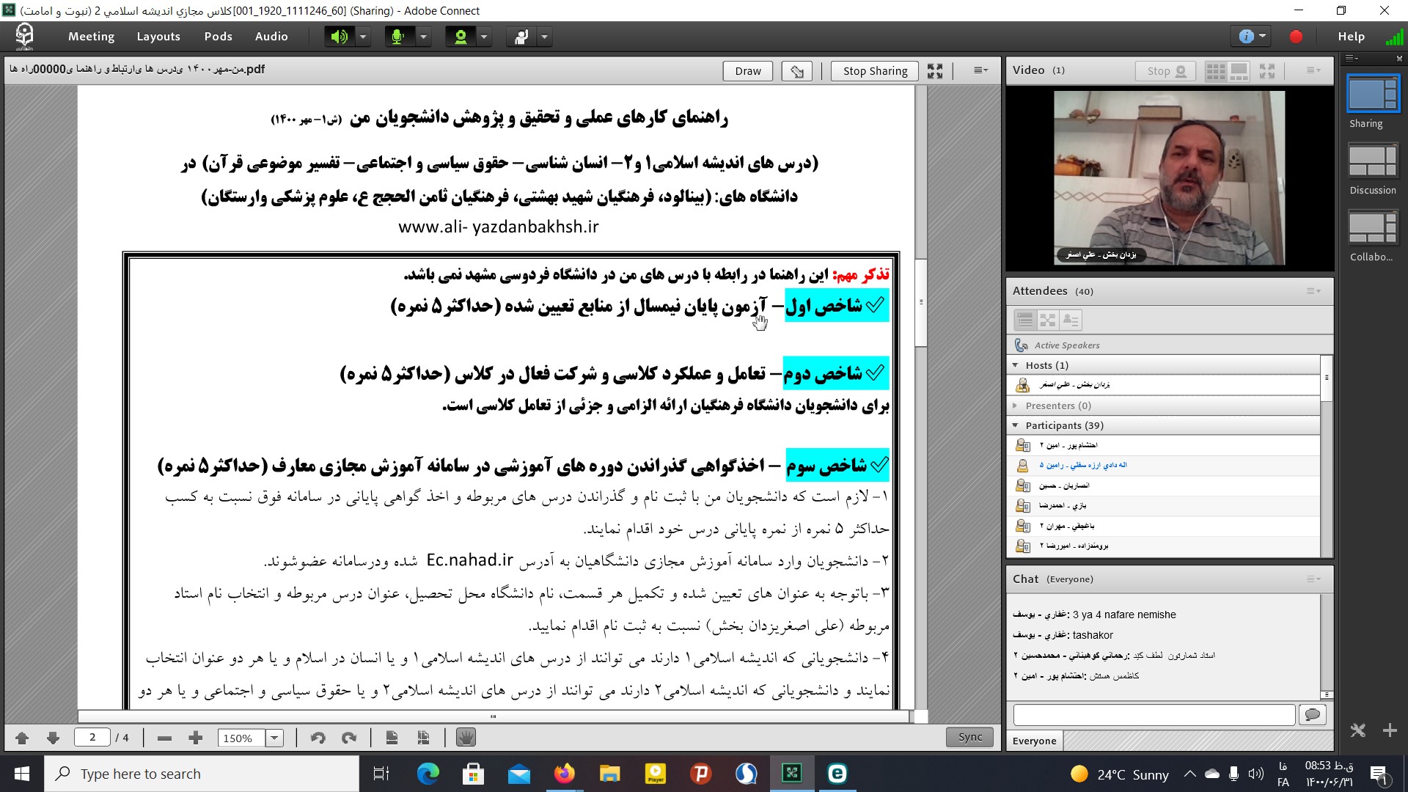The image size is (1408, 792).
Task: Toggle the microphone on or off
Action: [x=398, y=37]
